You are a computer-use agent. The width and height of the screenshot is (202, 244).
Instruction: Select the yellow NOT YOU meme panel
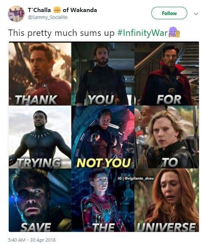[x=103, y=137]
